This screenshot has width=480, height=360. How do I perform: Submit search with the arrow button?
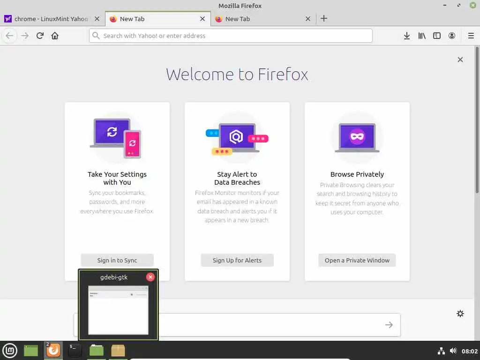[x=389, y=325]
